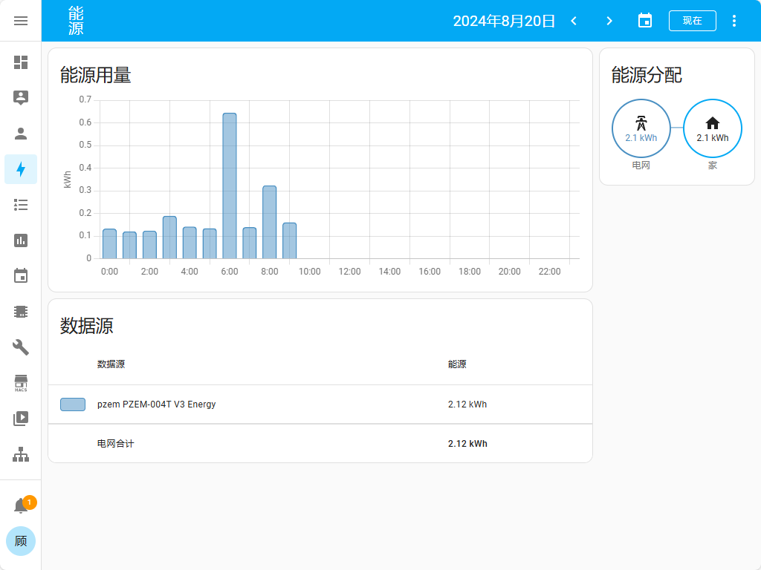Open the Logbook list icon

[x=21, y=205]
